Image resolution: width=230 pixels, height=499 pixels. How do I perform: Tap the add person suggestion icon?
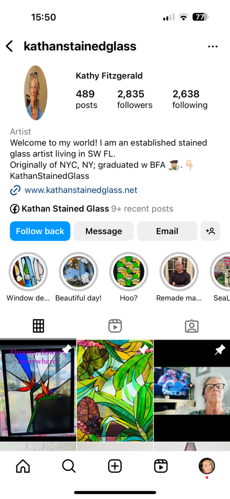click(x=211, y=231)
